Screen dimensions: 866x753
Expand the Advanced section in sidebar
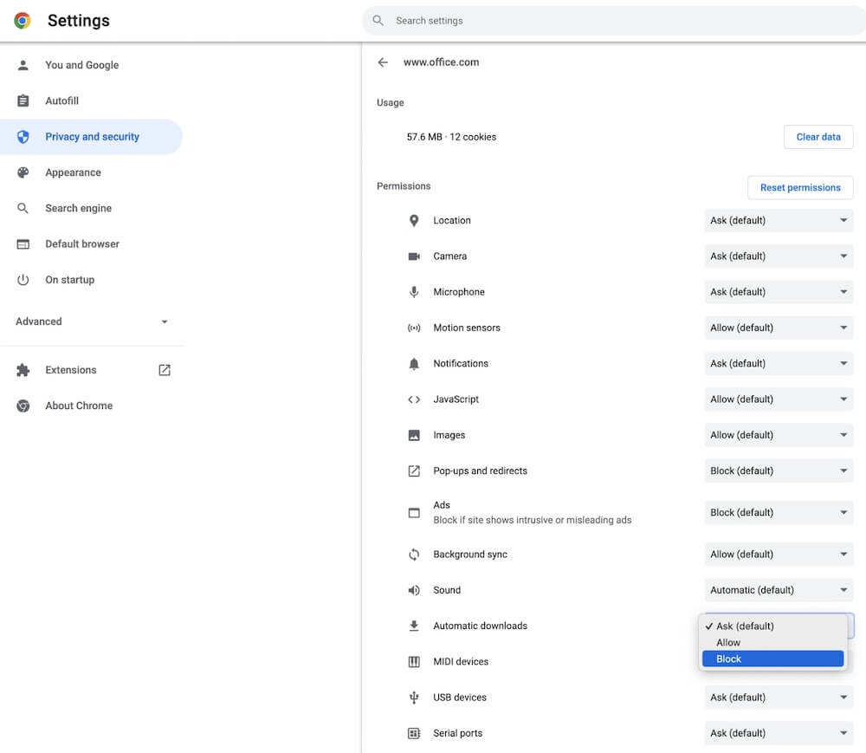click(92, 321)
